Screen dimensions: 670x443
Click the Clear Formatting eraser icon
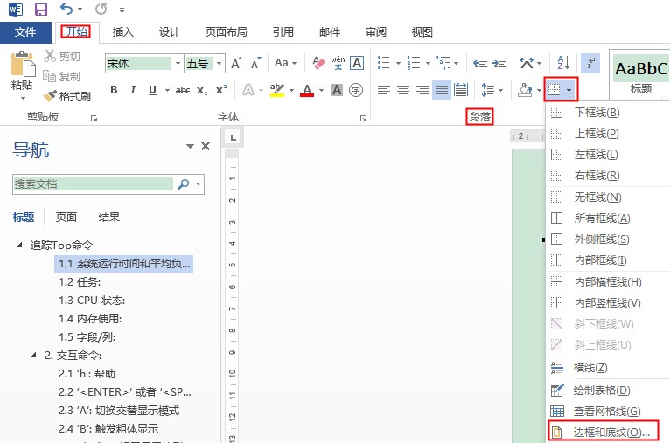pyautogui.click(x=318, y=63)
